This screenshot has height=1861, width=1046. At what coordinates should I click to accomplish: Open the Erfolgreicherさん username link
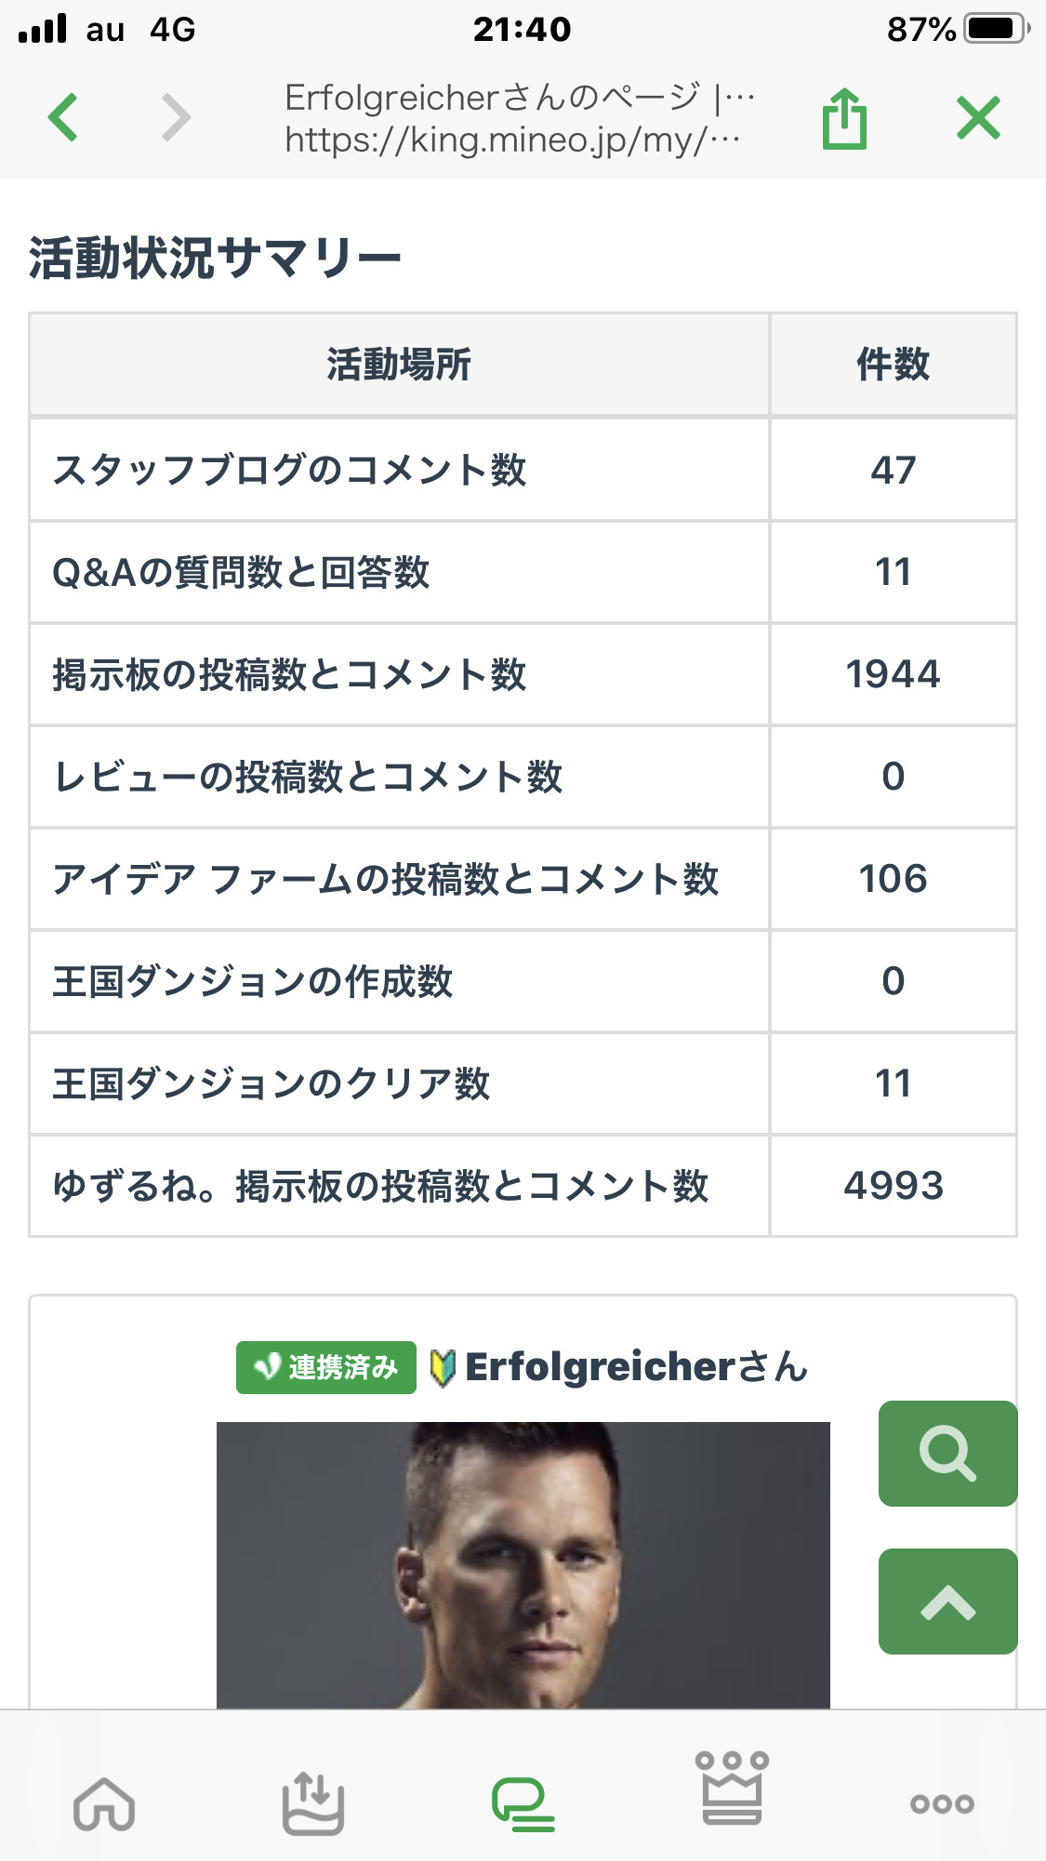pyautogui.click(x=636, y=1367)
